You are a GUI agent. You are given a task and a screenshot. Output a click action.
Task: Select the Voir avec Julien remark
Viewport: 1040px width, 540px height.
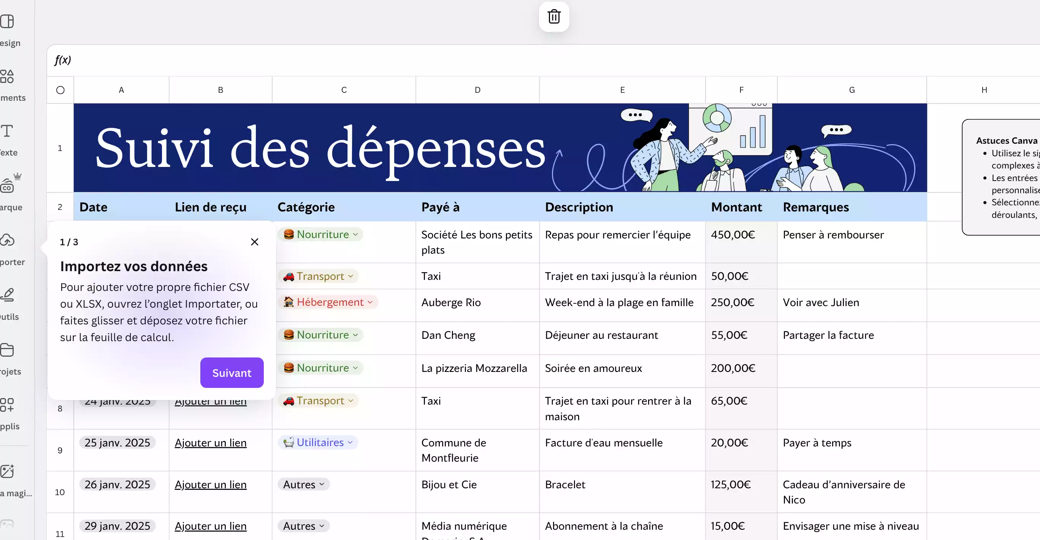[852, 305]
